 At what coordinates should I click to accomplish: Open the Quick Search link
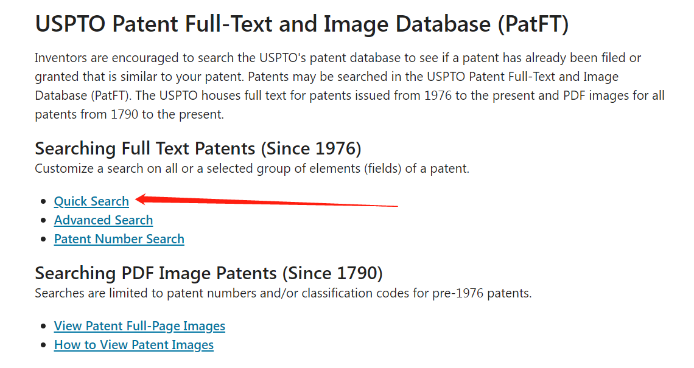[x=91, y=201]
